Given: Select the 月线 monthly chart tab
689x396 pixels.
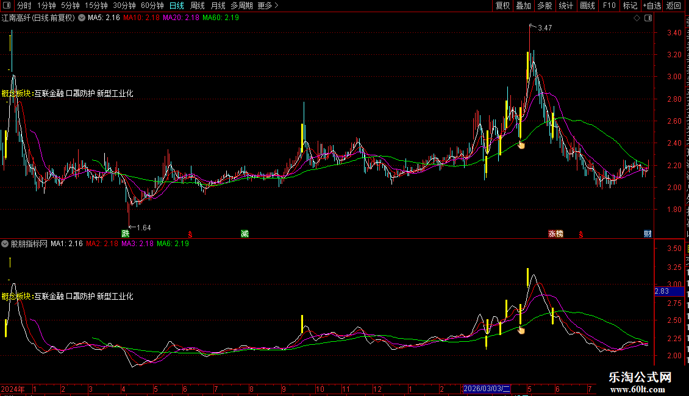Looking at the screenshot, I should pyautogui.click(x=218, y=5).
